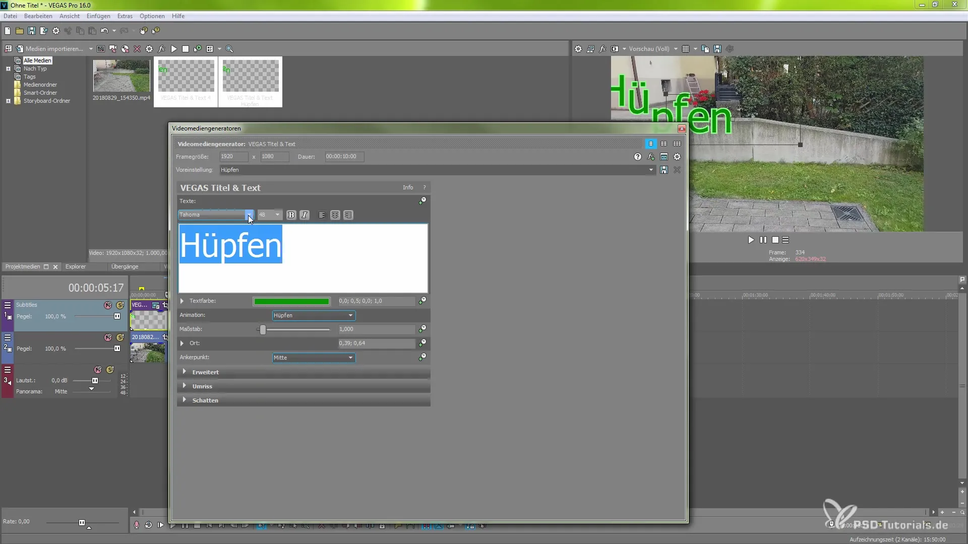The width and height of the screenshot is (968, 544).
Task: Click Medien importieren button
Action: tap(50, 49)
